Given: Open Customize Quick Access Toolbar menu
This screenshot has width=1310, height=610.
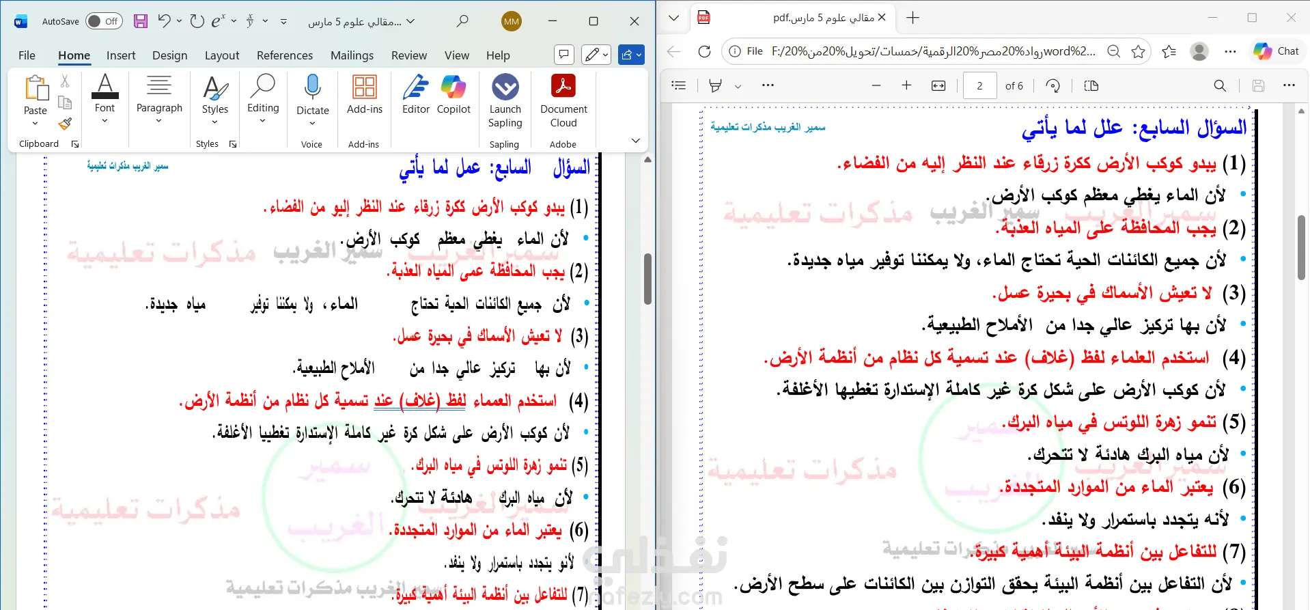Looking at the screenshot, I should (283, 22).
